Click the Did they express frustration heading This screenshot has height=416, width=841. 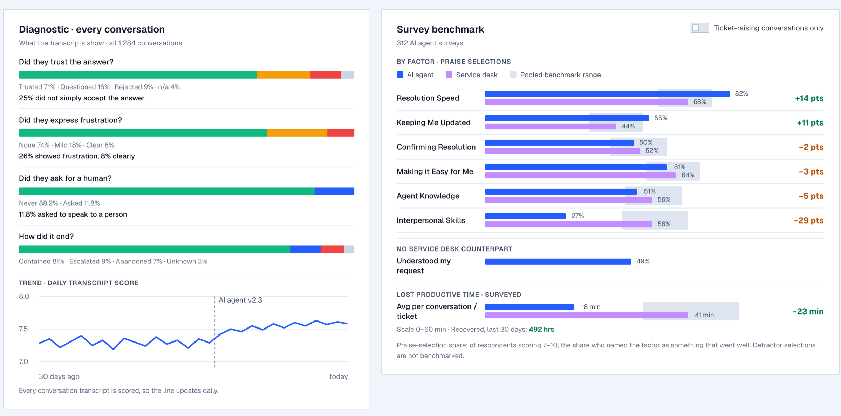70,120
